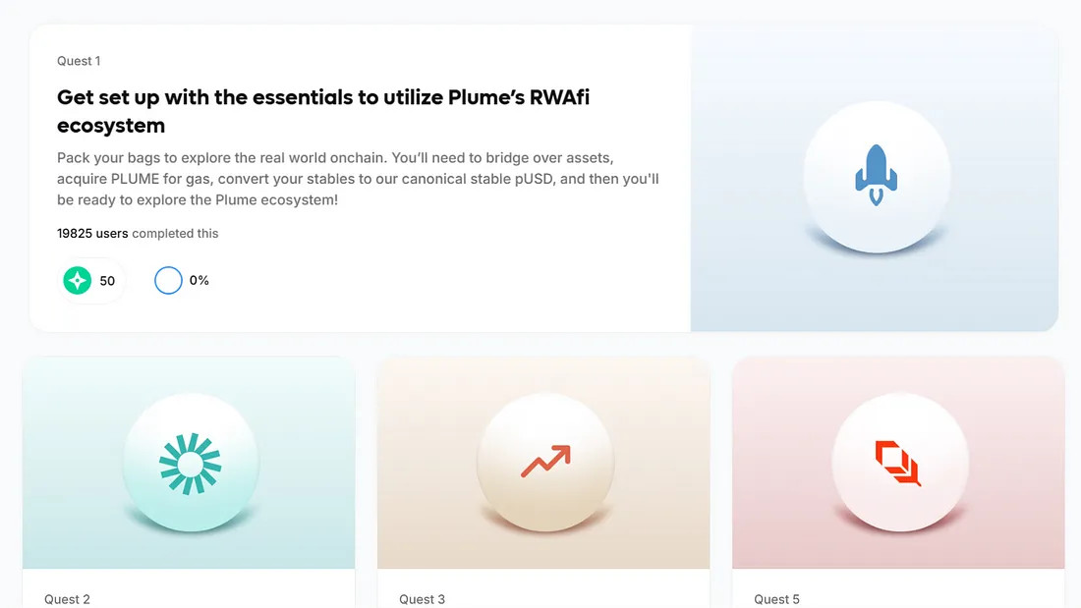
Task: Open the Quest 3 card label
Action: [x=422, y=599]
